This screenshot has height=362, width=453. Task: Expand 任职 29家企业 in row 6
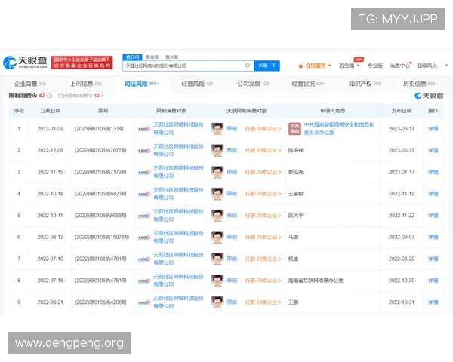click(263, 237)
